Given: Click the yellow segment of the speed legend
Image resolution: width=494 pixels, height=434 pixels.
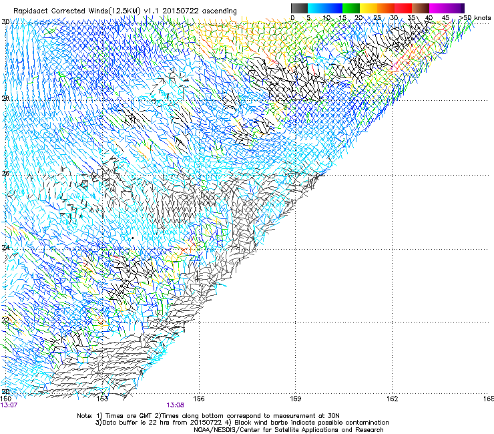Looking at the screenshot, I should 368,8.
